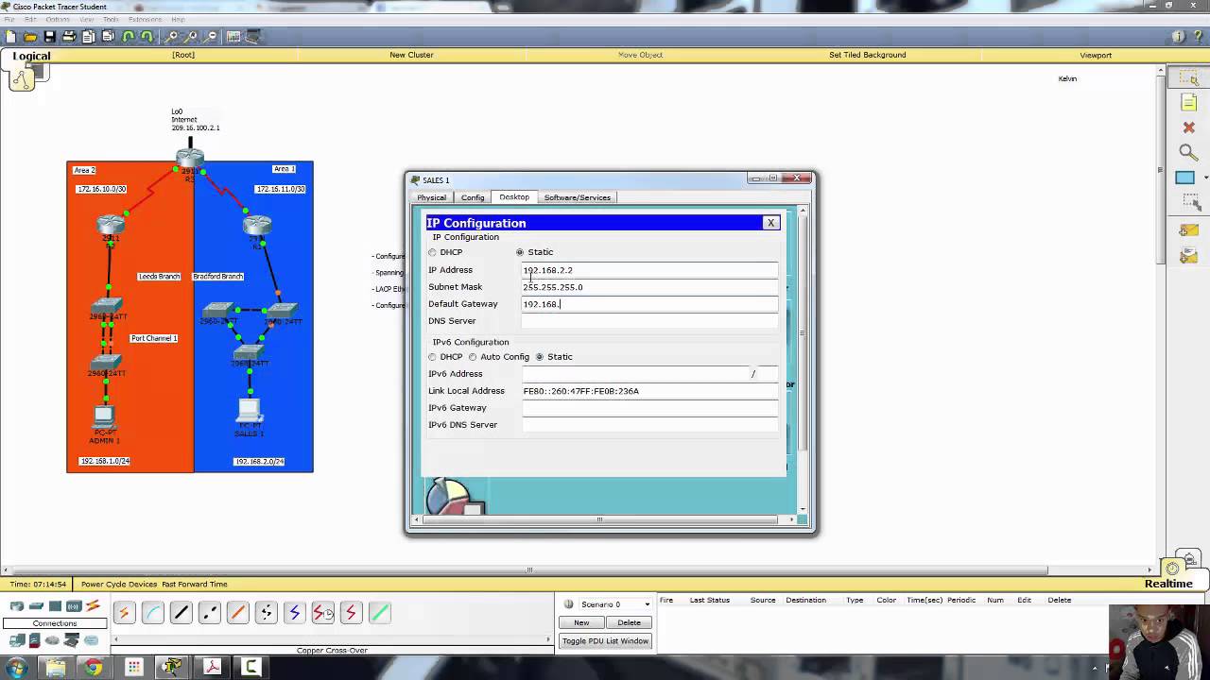Print via the printer toolbar icon
This screenshot has width=1210, height=680.
[x=68, y=37]
